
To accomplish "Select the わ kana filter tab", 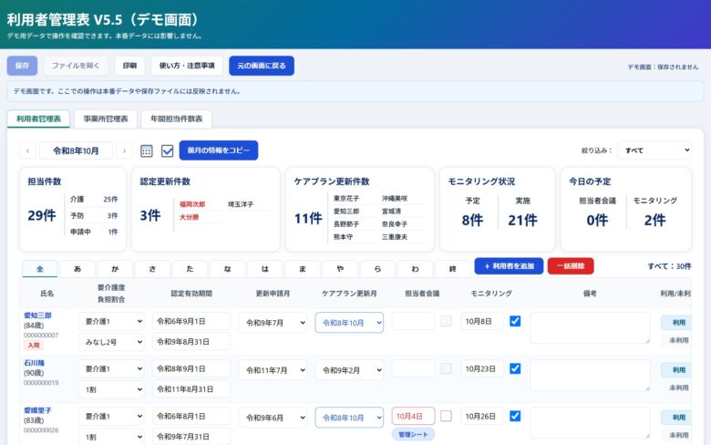I will (x=416, y=268).
